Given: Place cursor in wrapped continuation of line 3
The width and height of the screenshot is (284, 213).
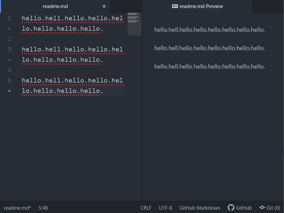Looking at the screenshot, I should (62, 60).
